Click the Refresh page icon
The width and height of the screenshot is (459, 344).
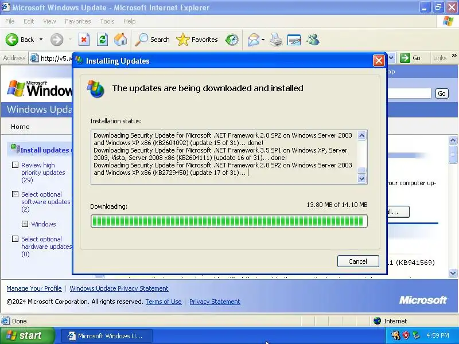coord(103,40)
